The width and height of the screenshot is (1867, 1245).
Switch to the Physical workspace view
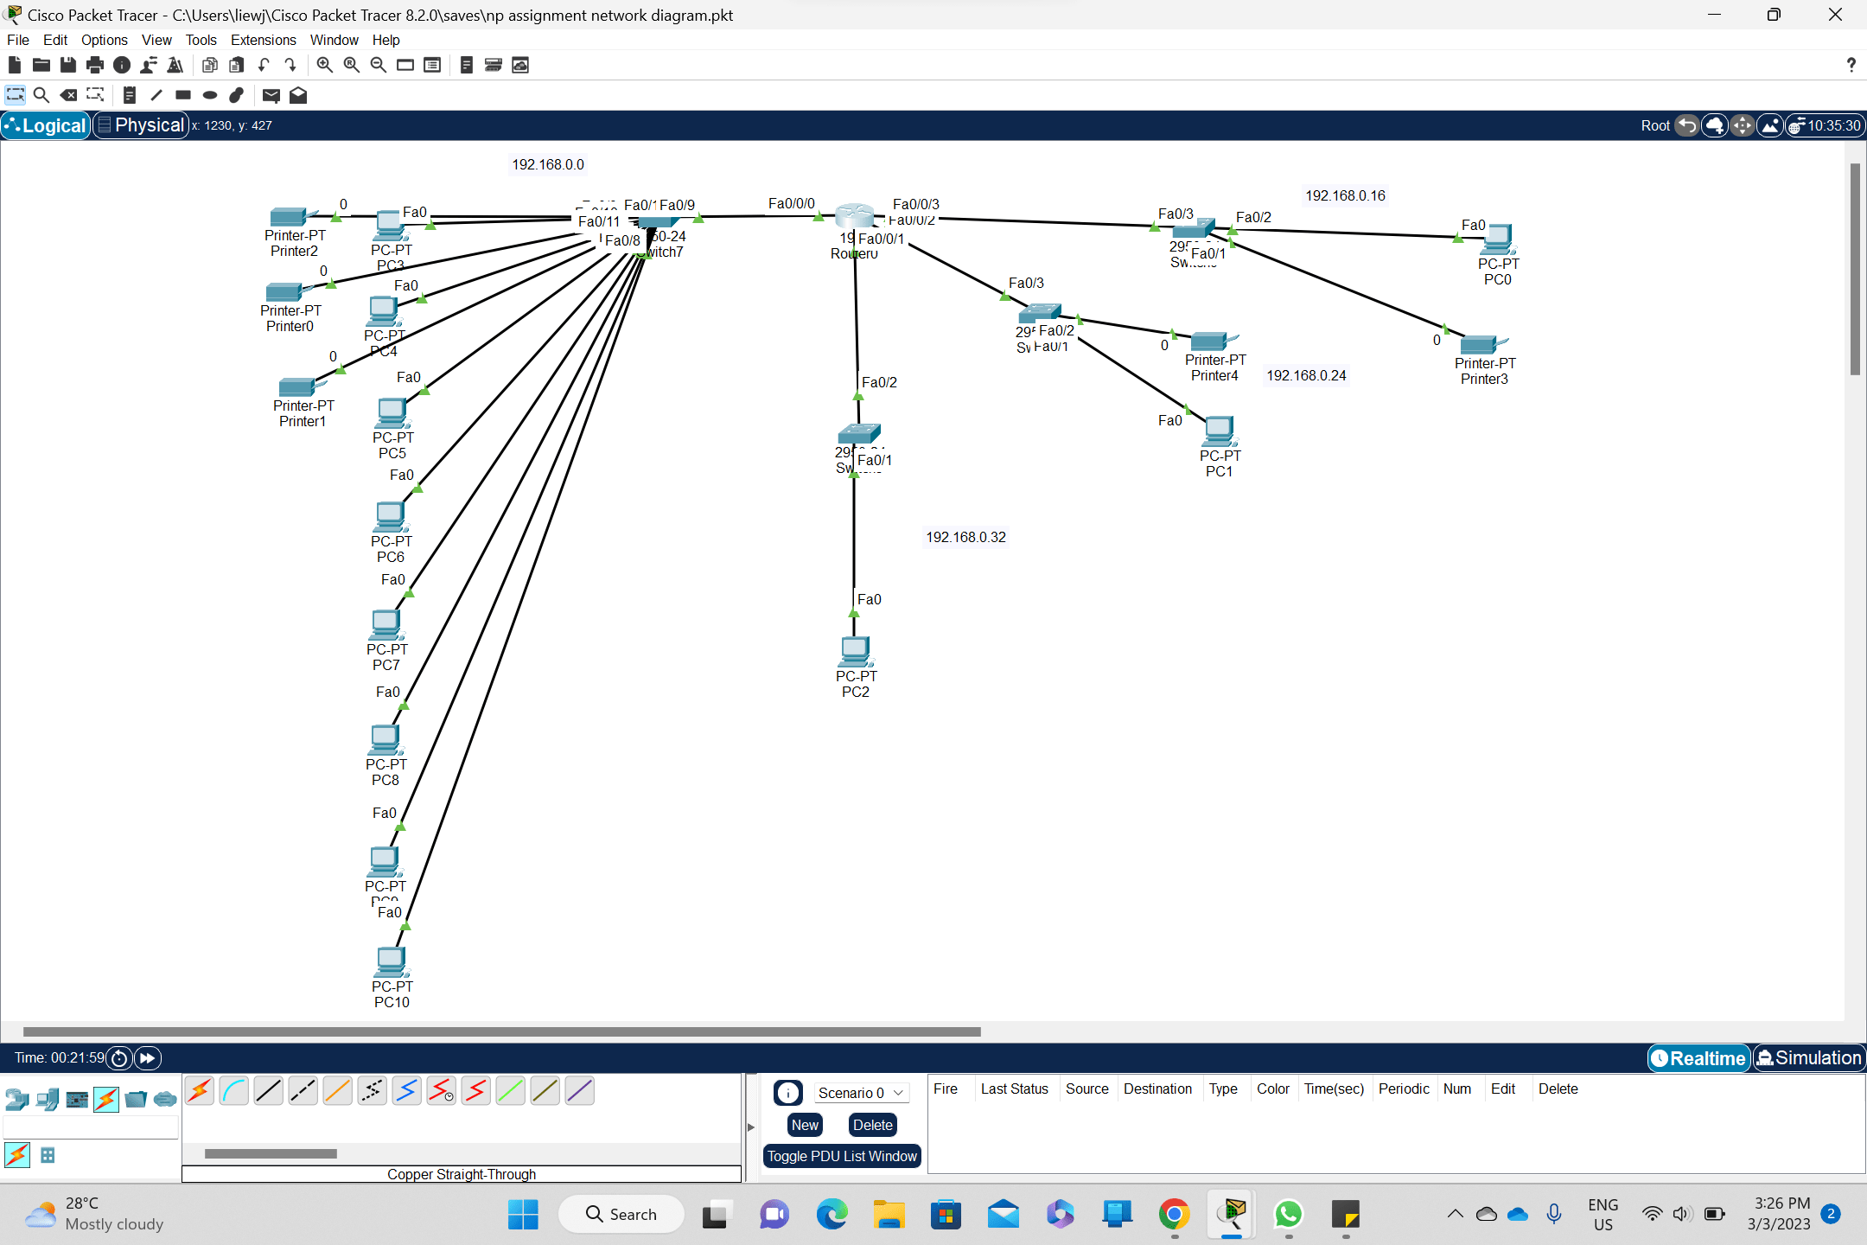pyautogui.click(x=141, y=125)
